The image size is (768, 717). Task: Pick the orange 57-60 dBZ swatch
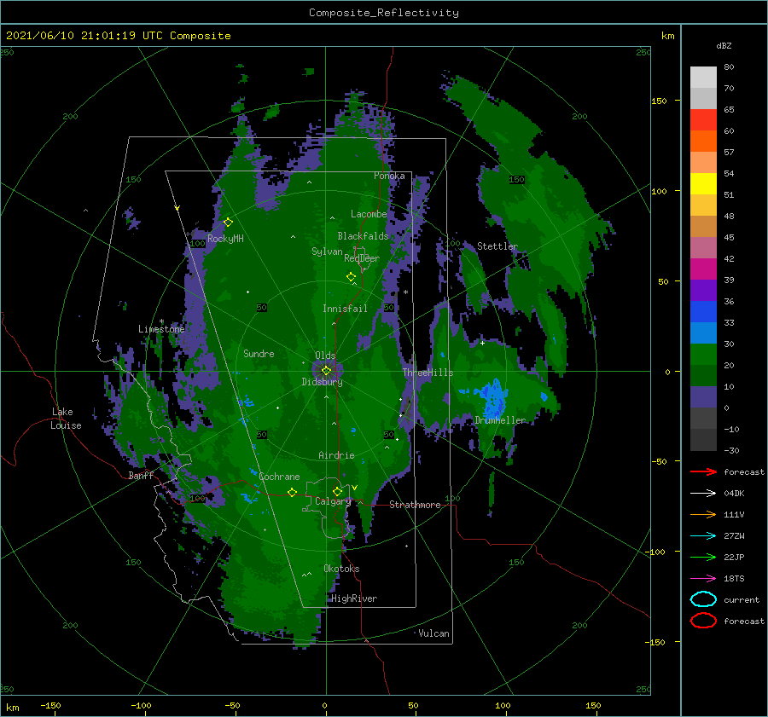click(x=703, y=142)
